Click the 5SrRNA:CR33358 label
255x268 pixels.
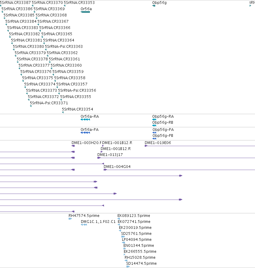[x=70, y=78]
